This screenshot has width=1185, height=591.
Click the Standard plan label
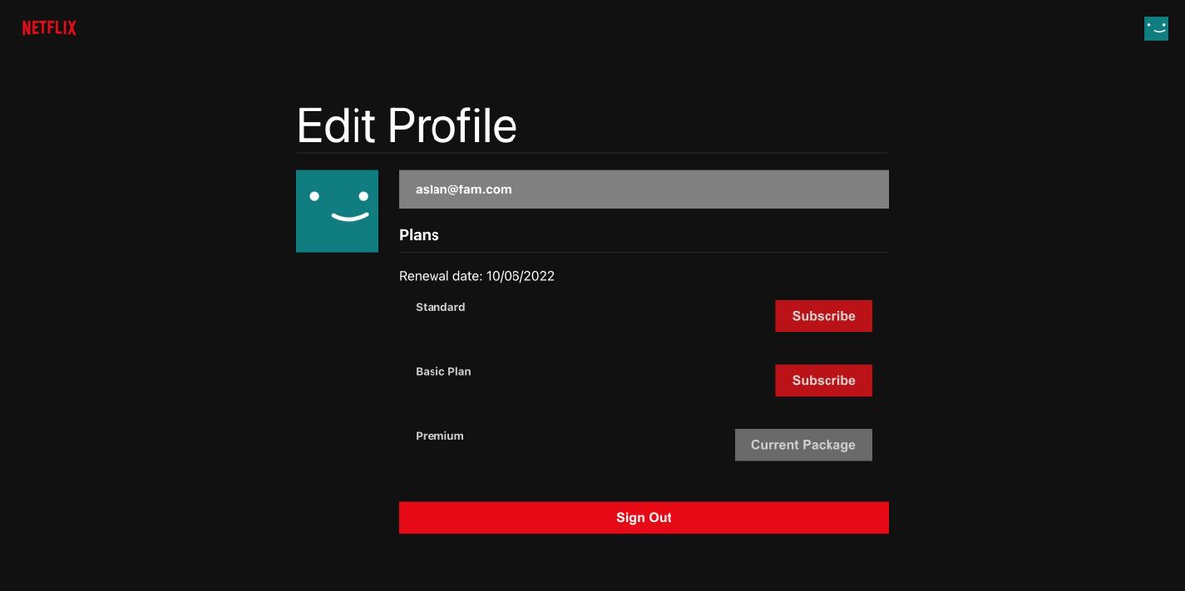click(440, 307)
